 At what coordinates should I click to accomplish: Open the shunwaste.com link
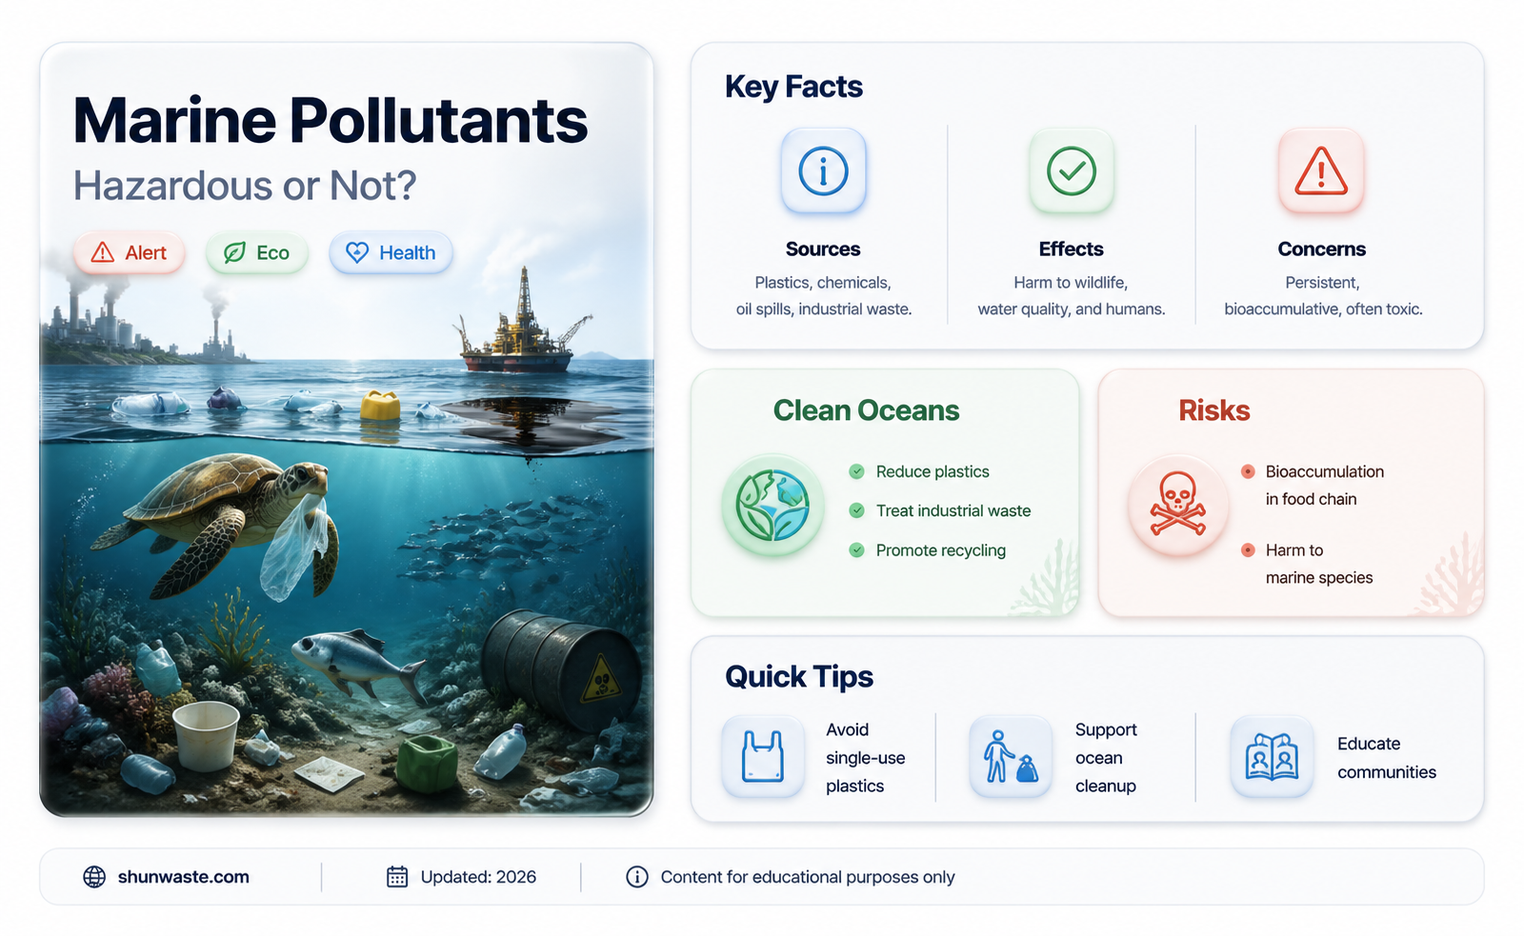184,877
